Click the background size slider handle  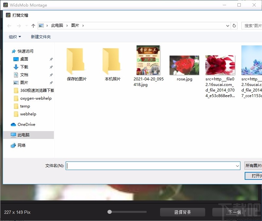point(110,212)
